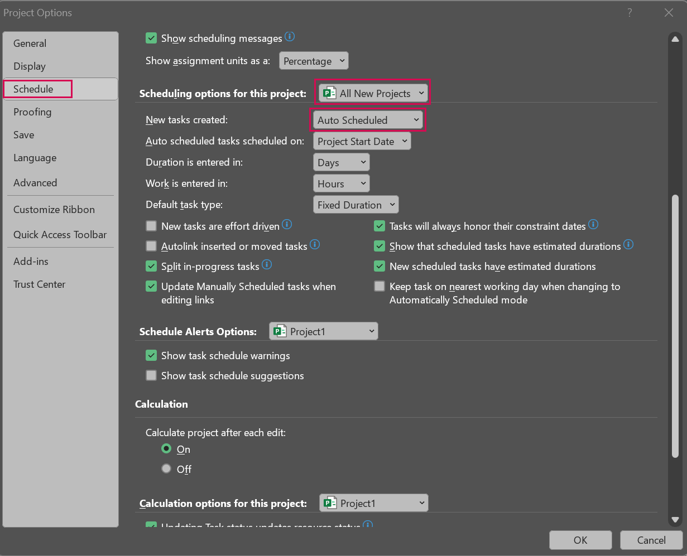Click the help question mark icon

pyautogui.click(x=629, y=12)
